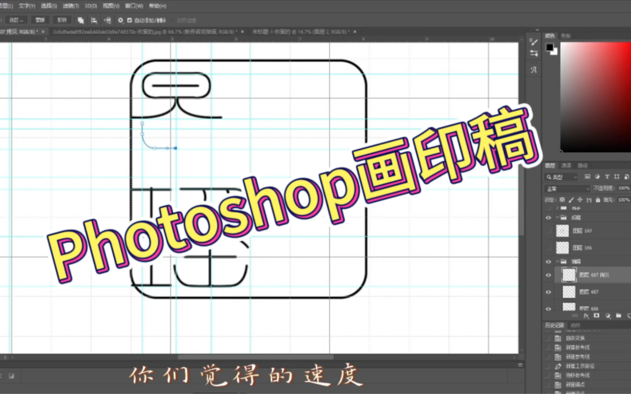631x394 pixels.
Task: Open the 视图(V) menu
Action: 111,6
